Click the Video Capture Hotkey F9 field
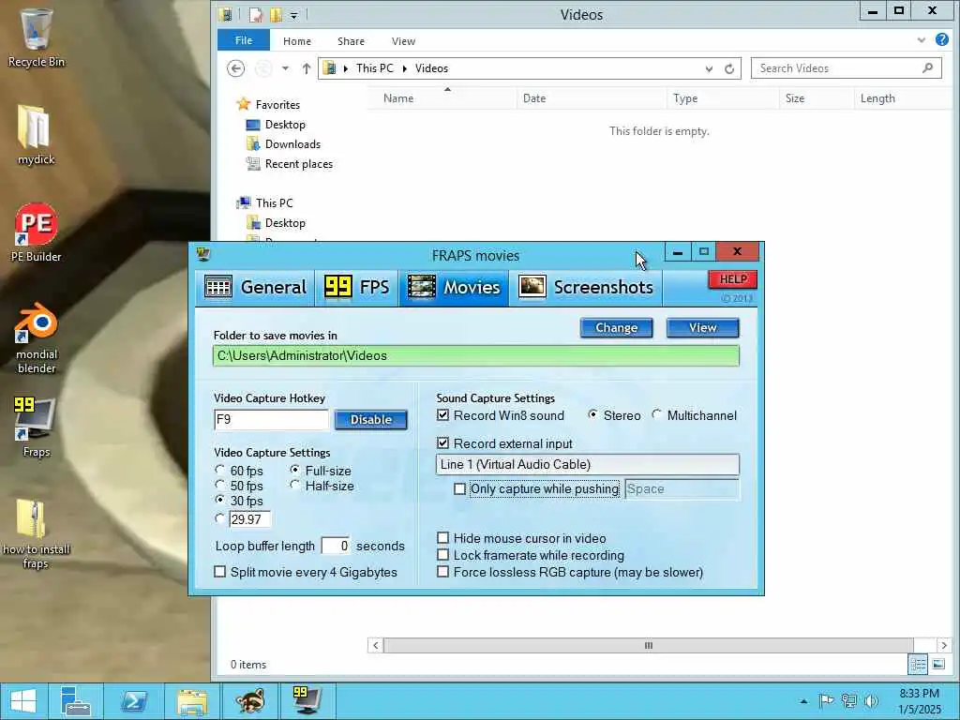 (271, 419)
